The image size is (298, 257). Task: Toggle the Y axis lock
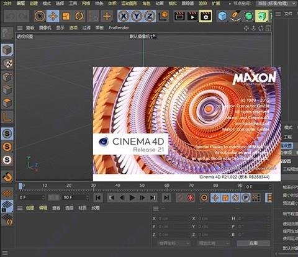(x=137, y=16)
